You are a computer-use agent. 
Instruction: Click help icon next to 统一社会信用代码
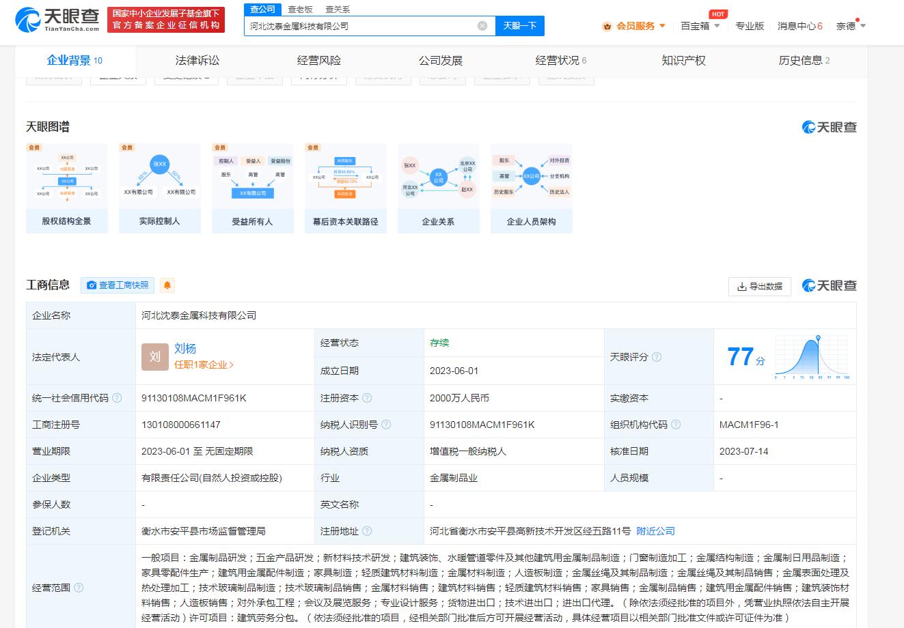[117, 398]
